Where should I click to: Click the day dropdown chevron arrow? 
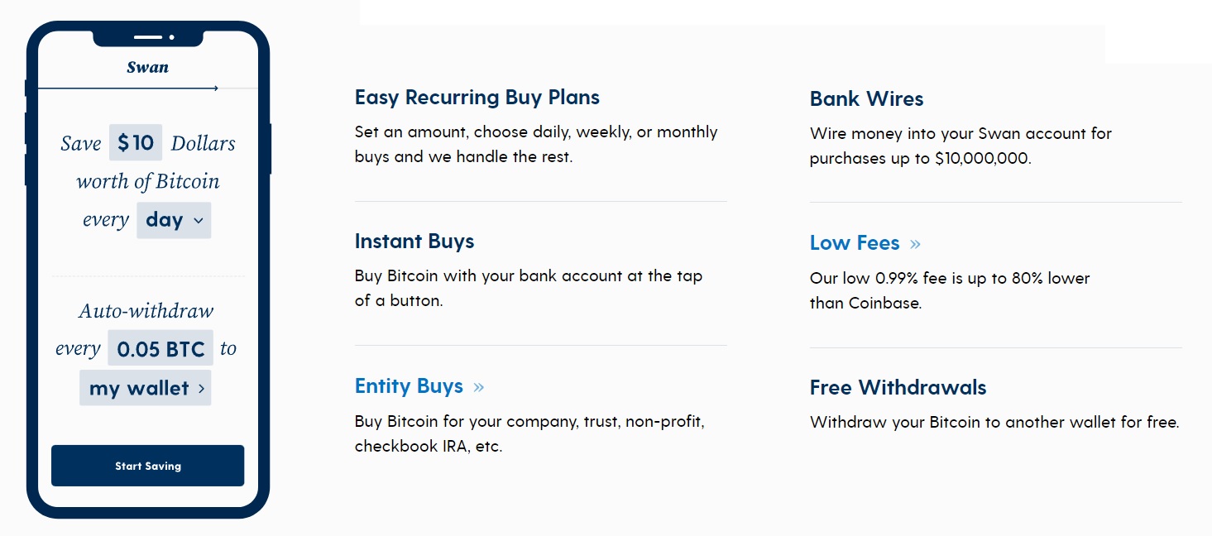point(198,221)
